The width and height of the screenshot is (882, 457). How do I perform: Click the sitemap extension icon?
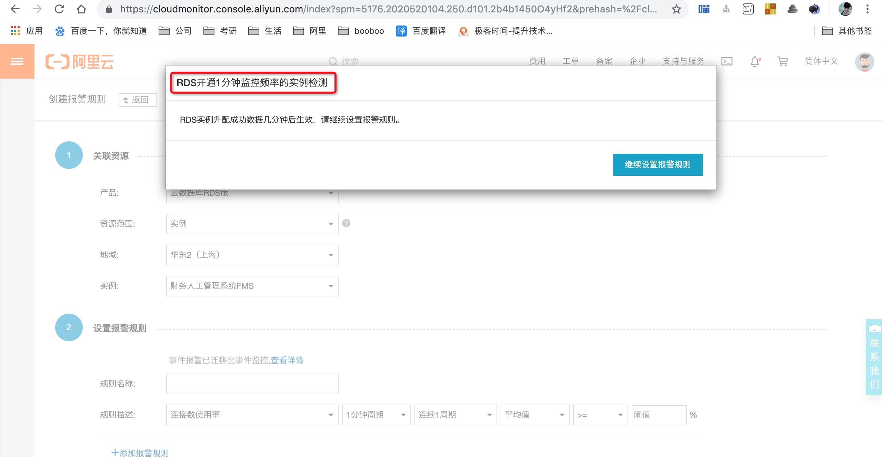(726, 9)
